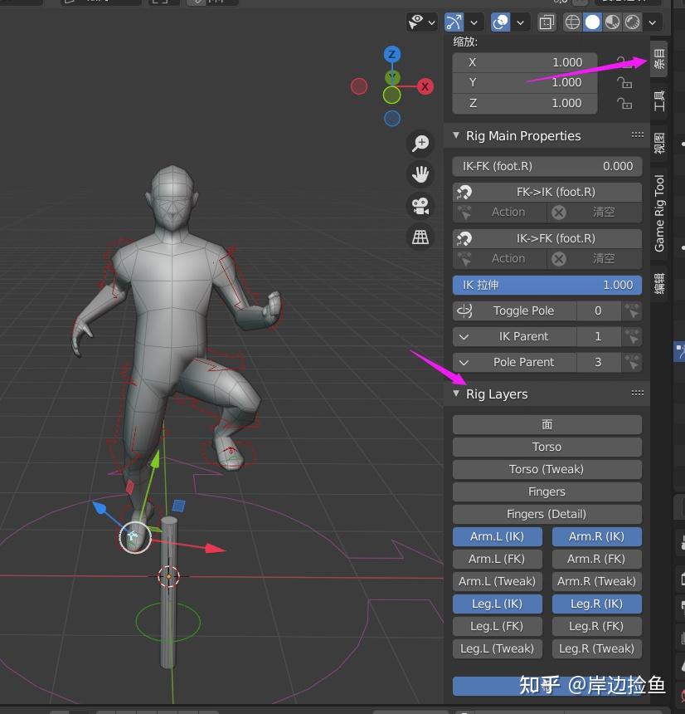Switch to the Game Rig Tool tab

click(659, 209)
